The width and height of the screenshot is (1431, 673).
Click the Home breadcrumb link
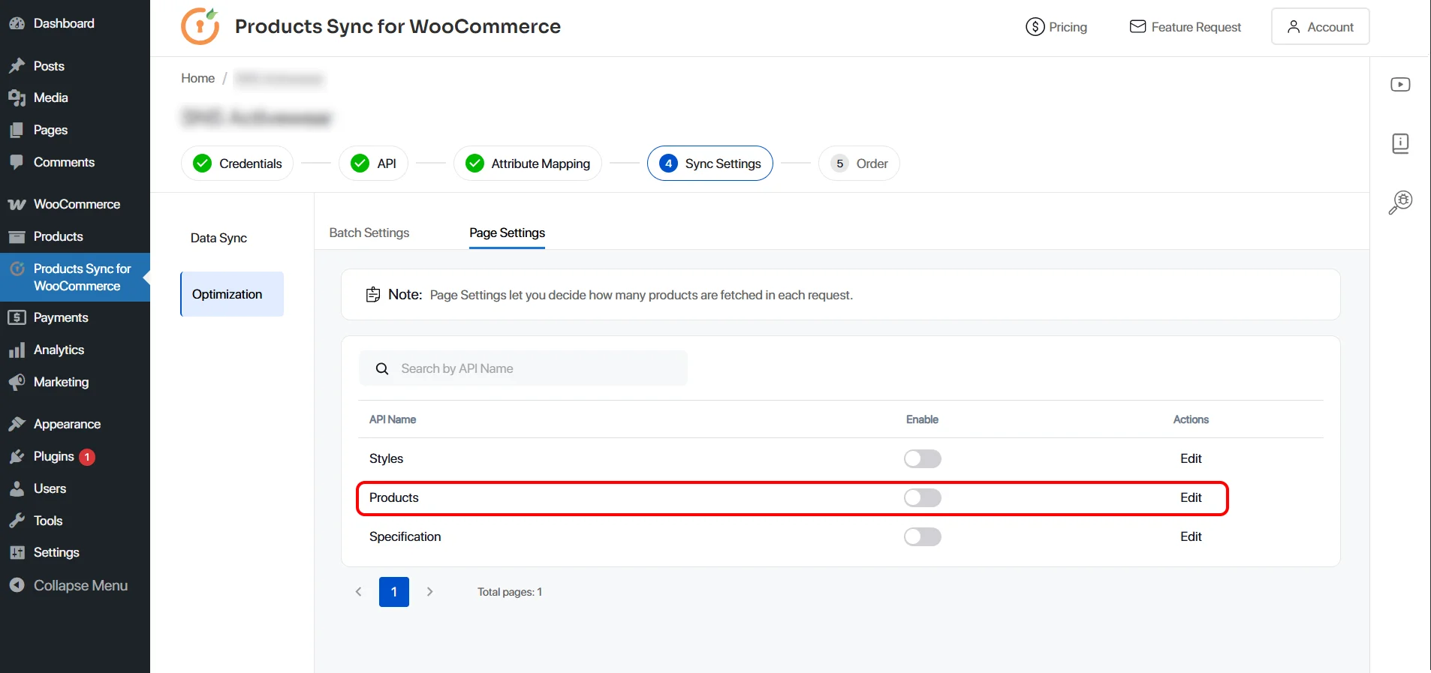pos(198,78)
